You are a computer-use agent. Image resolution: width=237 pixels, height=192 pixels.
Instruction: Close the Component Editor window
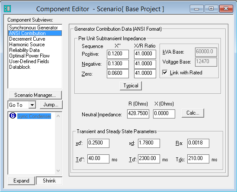[x=226, y=9]
